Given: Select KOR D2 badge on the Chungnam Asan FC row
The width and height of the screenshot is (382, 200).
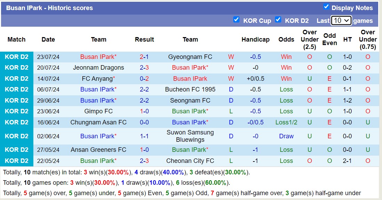Looking at the screenshot, I should (16, 122).
